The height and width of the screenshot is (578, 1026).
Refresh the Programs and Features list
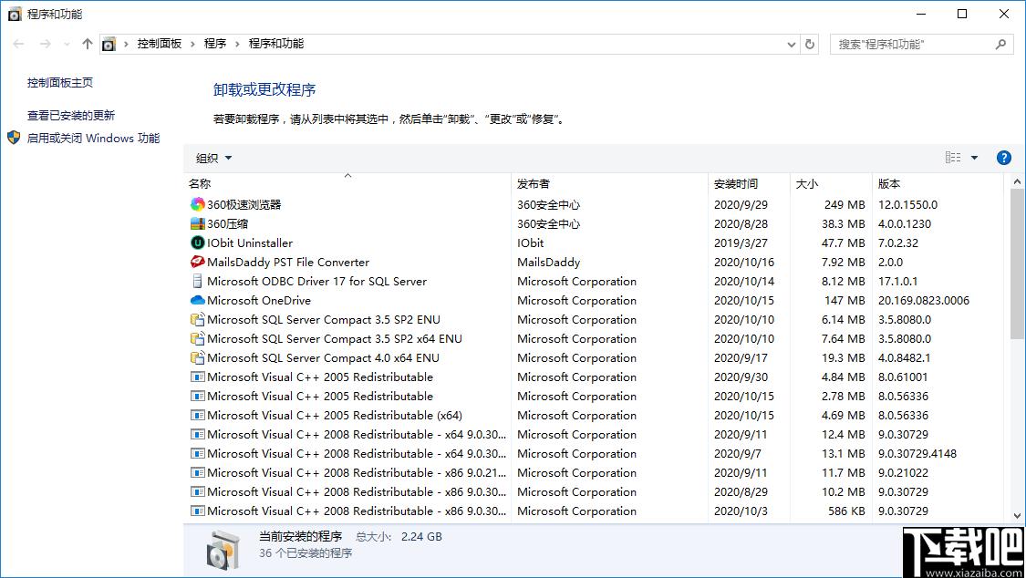pyautogui.click(x=810, y=44)
